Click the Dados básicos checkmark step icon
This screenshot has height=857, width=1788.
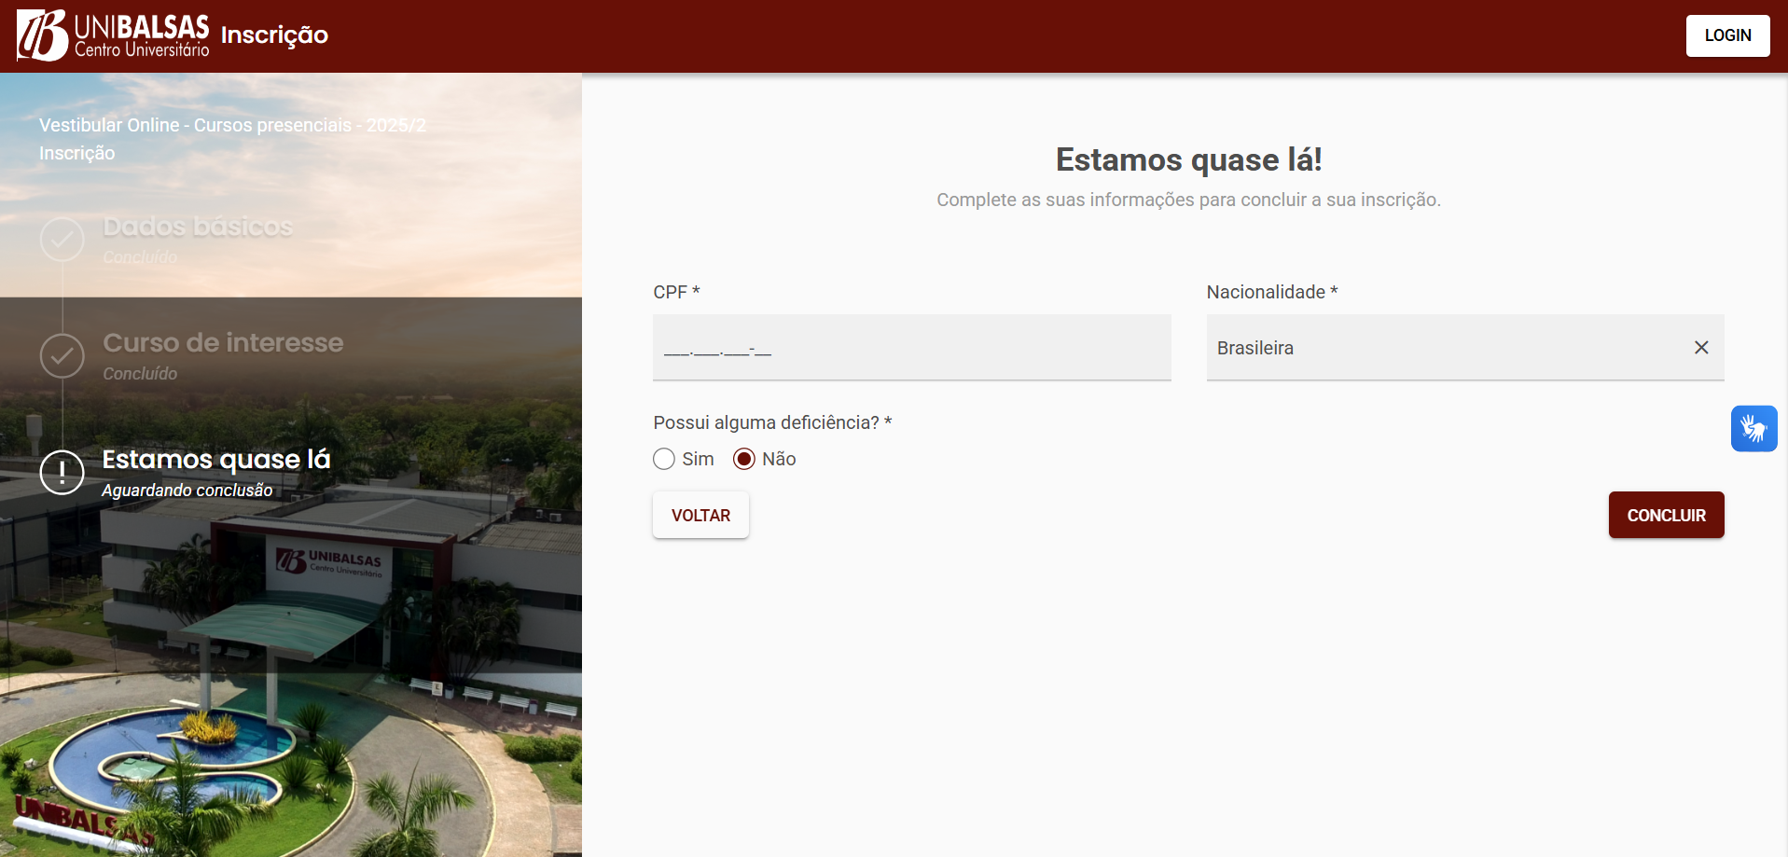click(62, 240)
